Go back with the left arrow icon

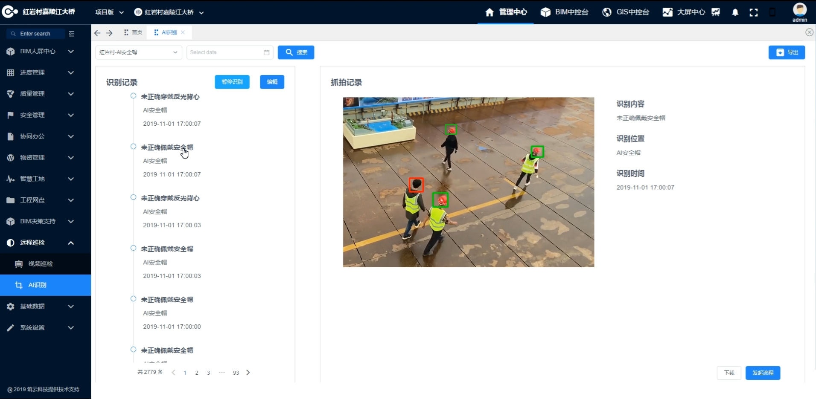[97, 33]
